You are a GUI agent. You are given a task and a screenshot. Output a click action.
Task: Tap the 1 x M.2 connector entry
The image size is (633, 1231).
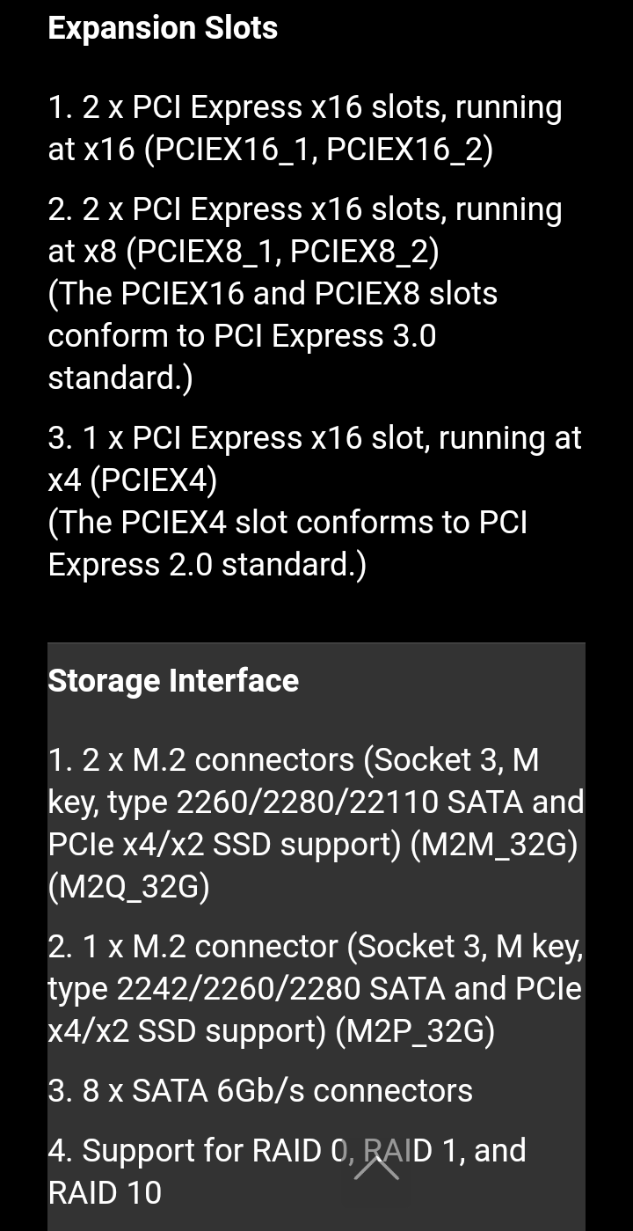pyautogui.click(x=316, y=989)
